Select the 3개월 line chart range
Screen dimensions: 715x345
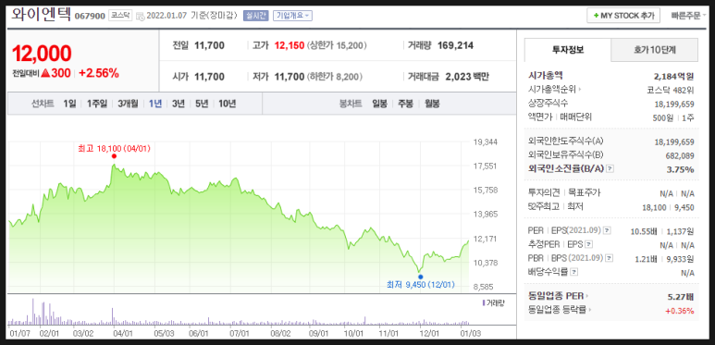[x=128, y=104]
